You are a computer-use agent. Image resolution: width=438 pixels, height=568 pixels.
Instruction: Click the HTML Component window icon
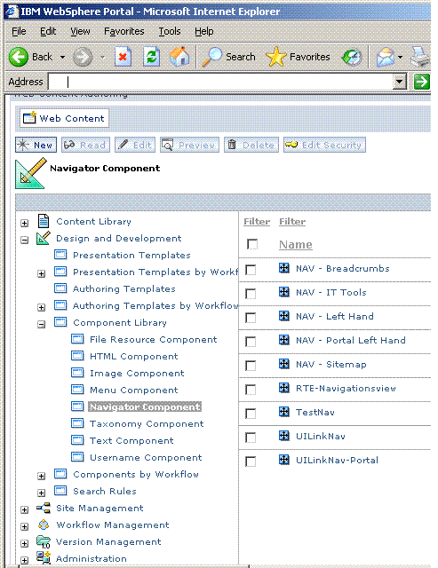point(77,356)
